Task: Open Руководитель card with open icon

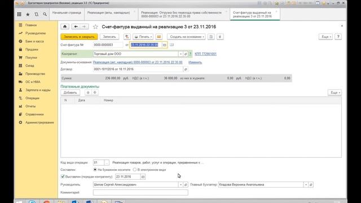Action: (186, 184)
